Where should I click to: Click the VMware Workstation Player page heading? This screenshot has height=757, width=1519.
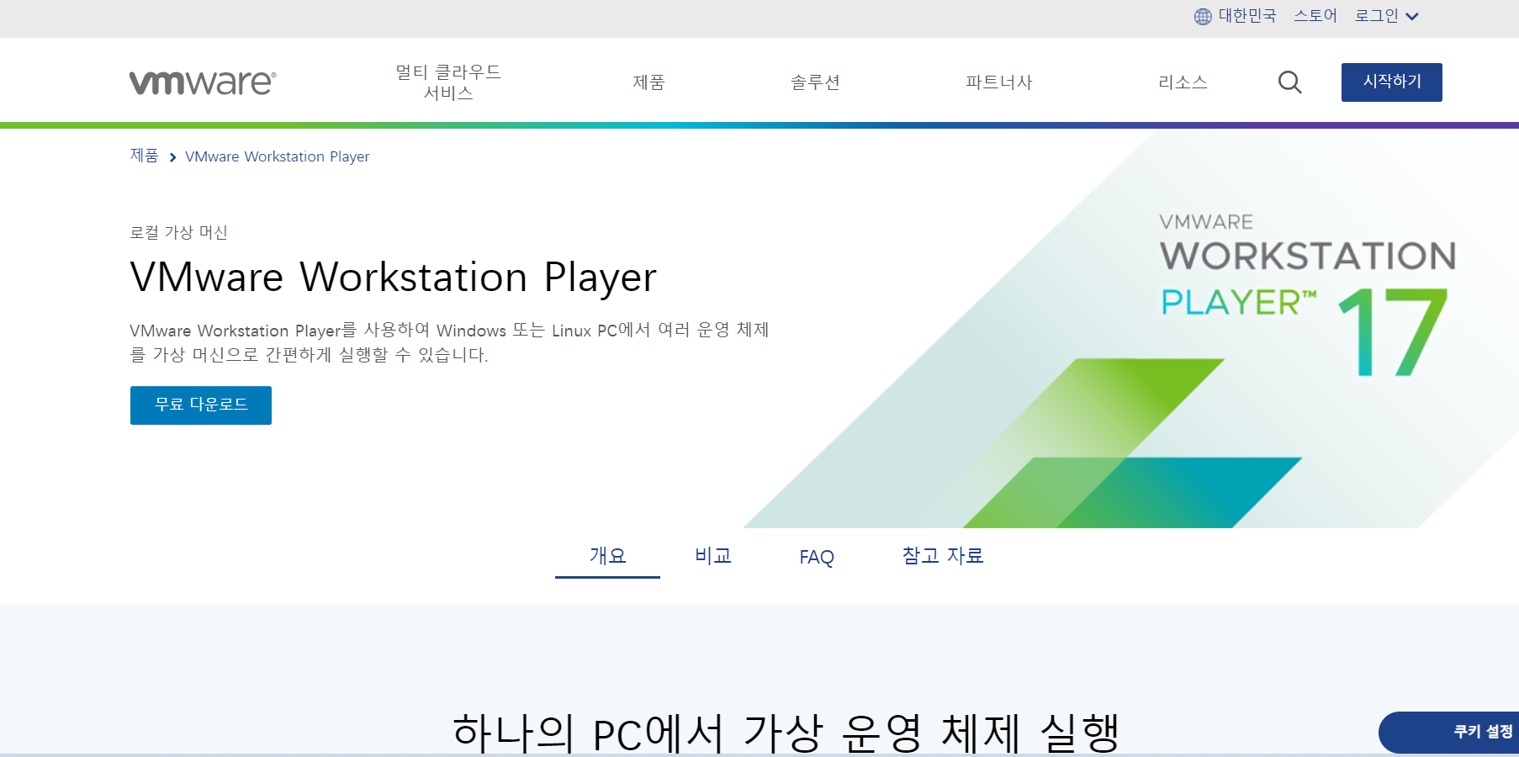(394, 278)
